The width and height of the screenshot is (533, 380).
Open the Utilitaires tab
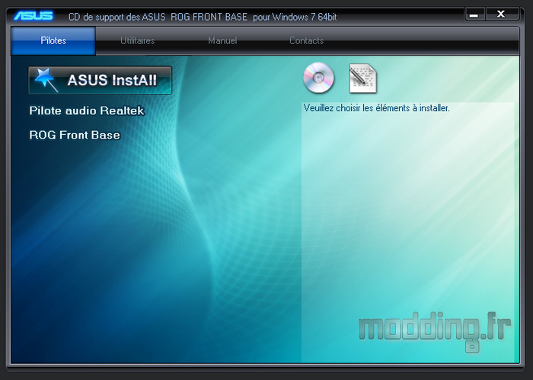point(137,41)
